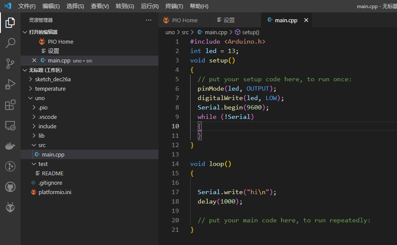The image size is (397, 245).
Task: Select PIO Home in open editors list
Action: click(90, 42)
